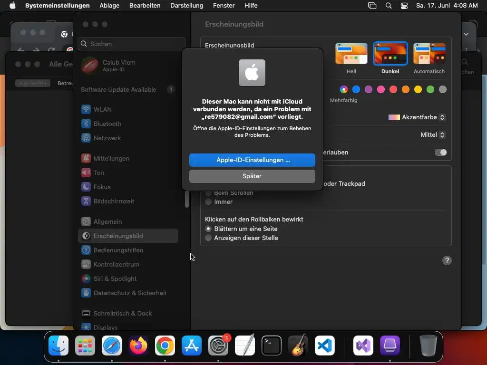
Task: Click the help question mark button
Action: coord(447,260)
